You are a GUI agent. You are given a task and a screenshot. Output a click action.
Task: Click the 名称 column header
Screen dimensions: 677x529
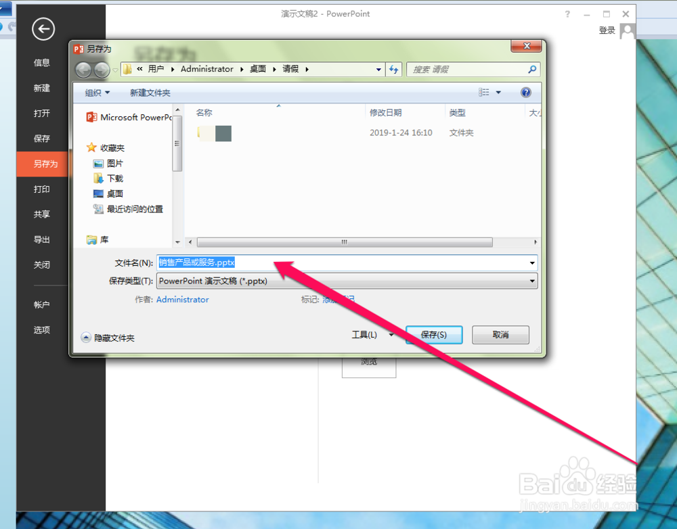[204, 112]
